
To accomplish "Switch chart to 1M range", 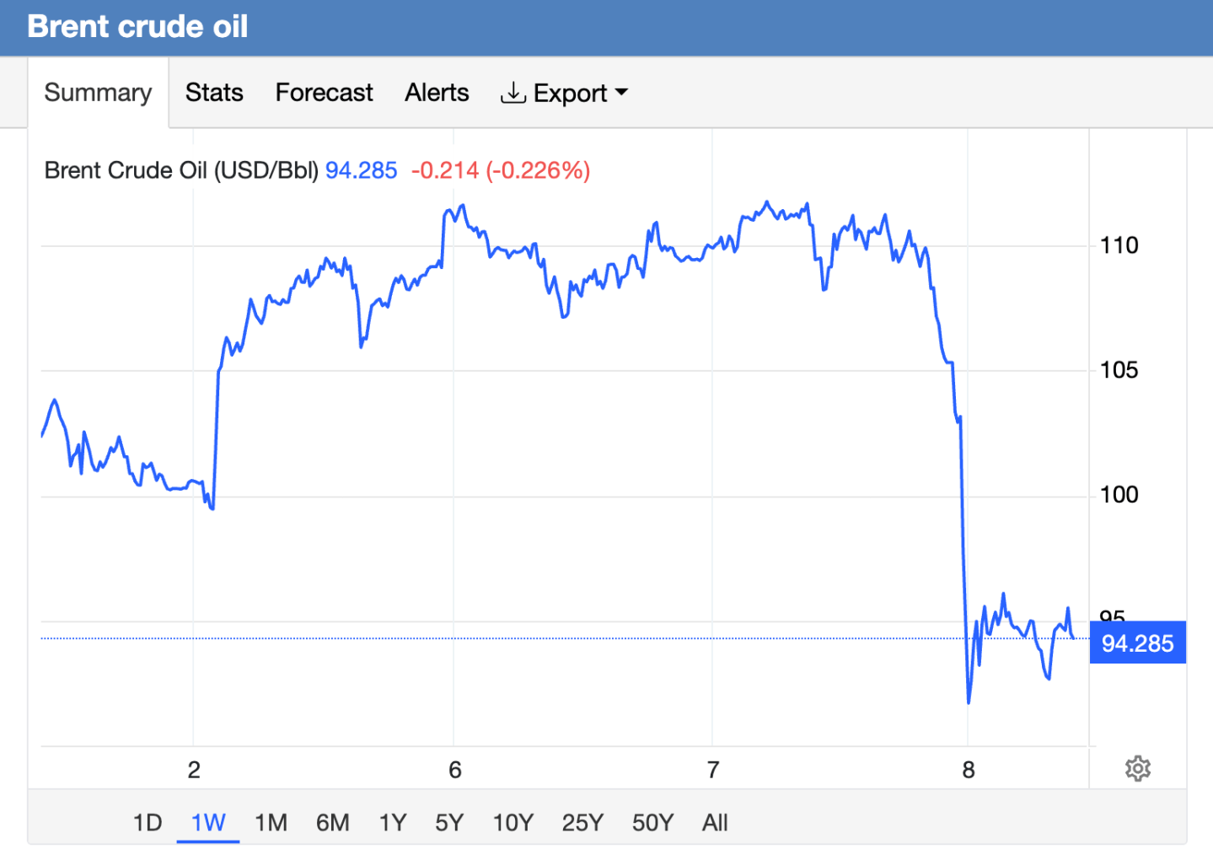I will [x=271, y=822].
